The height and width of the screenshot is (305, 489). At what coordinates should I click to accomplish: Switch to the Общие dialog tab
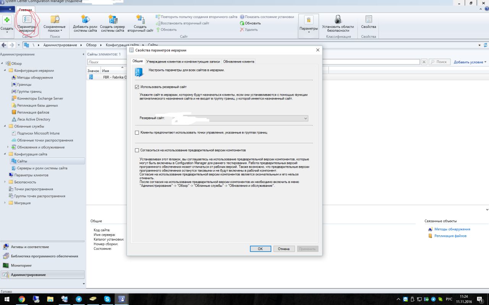point(138,61)
